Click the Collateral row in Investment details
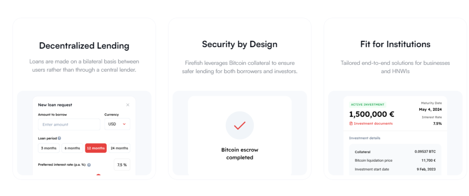Image resolution: width=469 pixels, height=196 pixels. (395, 152)
